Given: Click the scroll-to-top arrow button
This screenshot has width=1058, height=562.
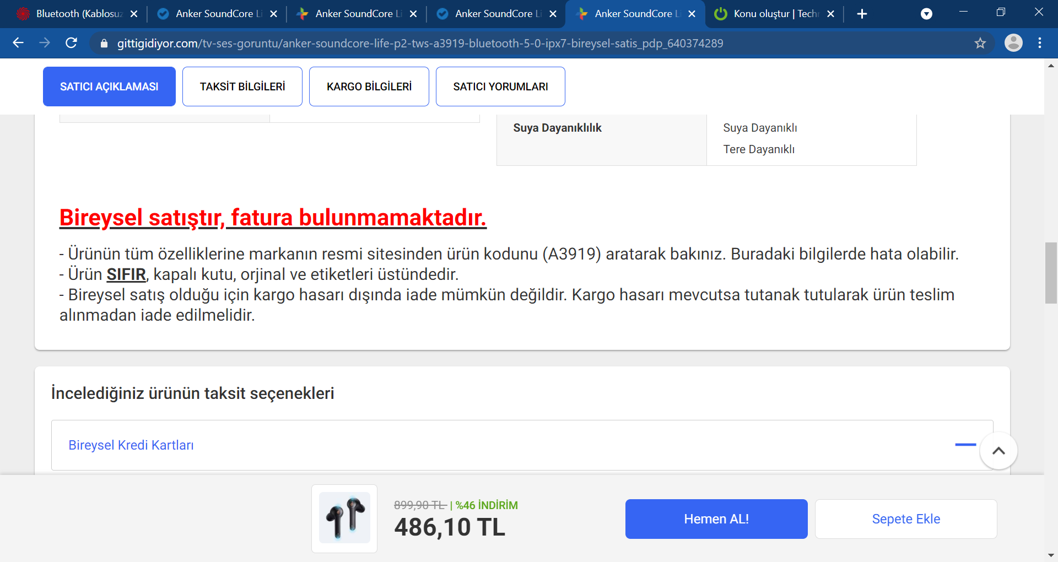Looking at the screenshot, I should 998,451.
